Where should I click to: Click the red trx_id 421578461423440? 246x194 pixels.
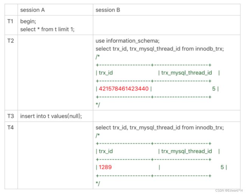(x=124, y=89)
